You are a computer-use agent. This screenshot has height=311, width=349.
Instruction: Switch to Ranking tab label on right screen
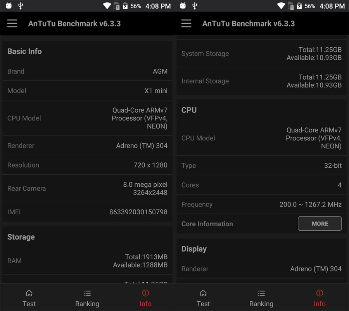pyautogui.click(x=261, y=304)
